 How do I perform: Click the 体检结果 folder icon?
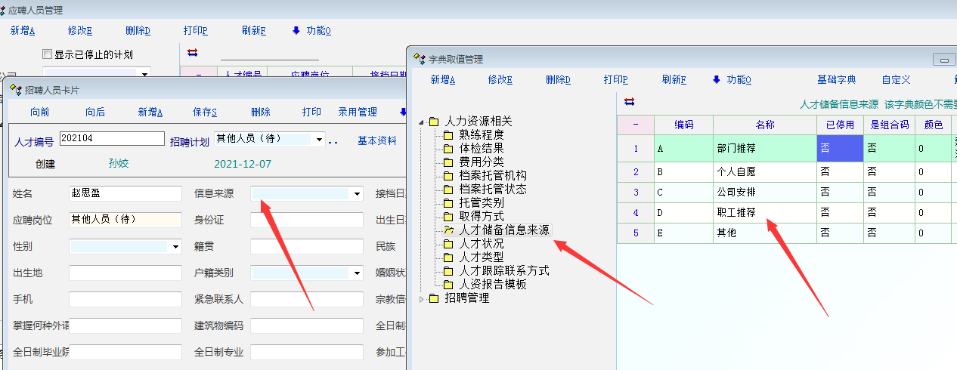[x=449, y=149]
